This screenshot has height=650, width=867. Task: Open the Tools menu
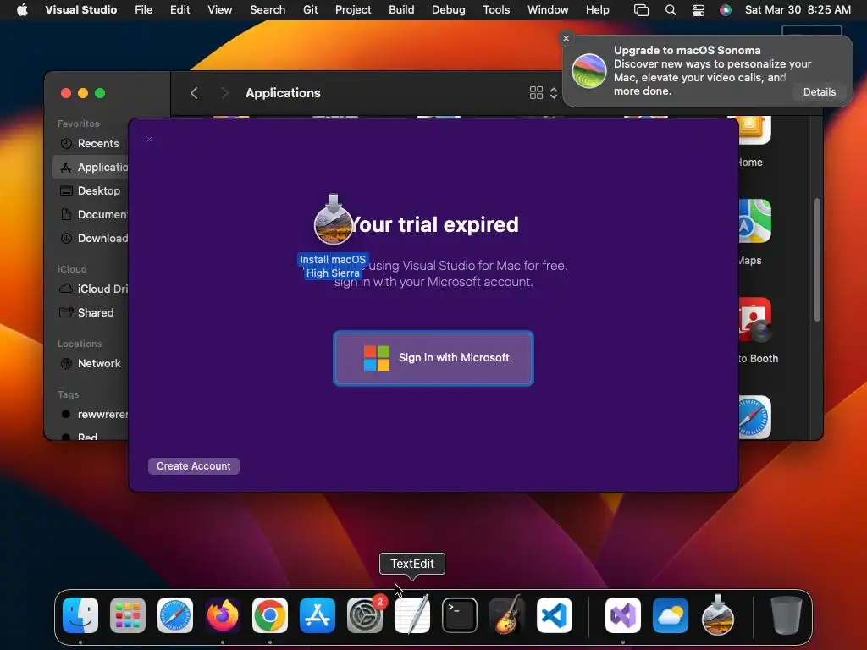point(496,9)
